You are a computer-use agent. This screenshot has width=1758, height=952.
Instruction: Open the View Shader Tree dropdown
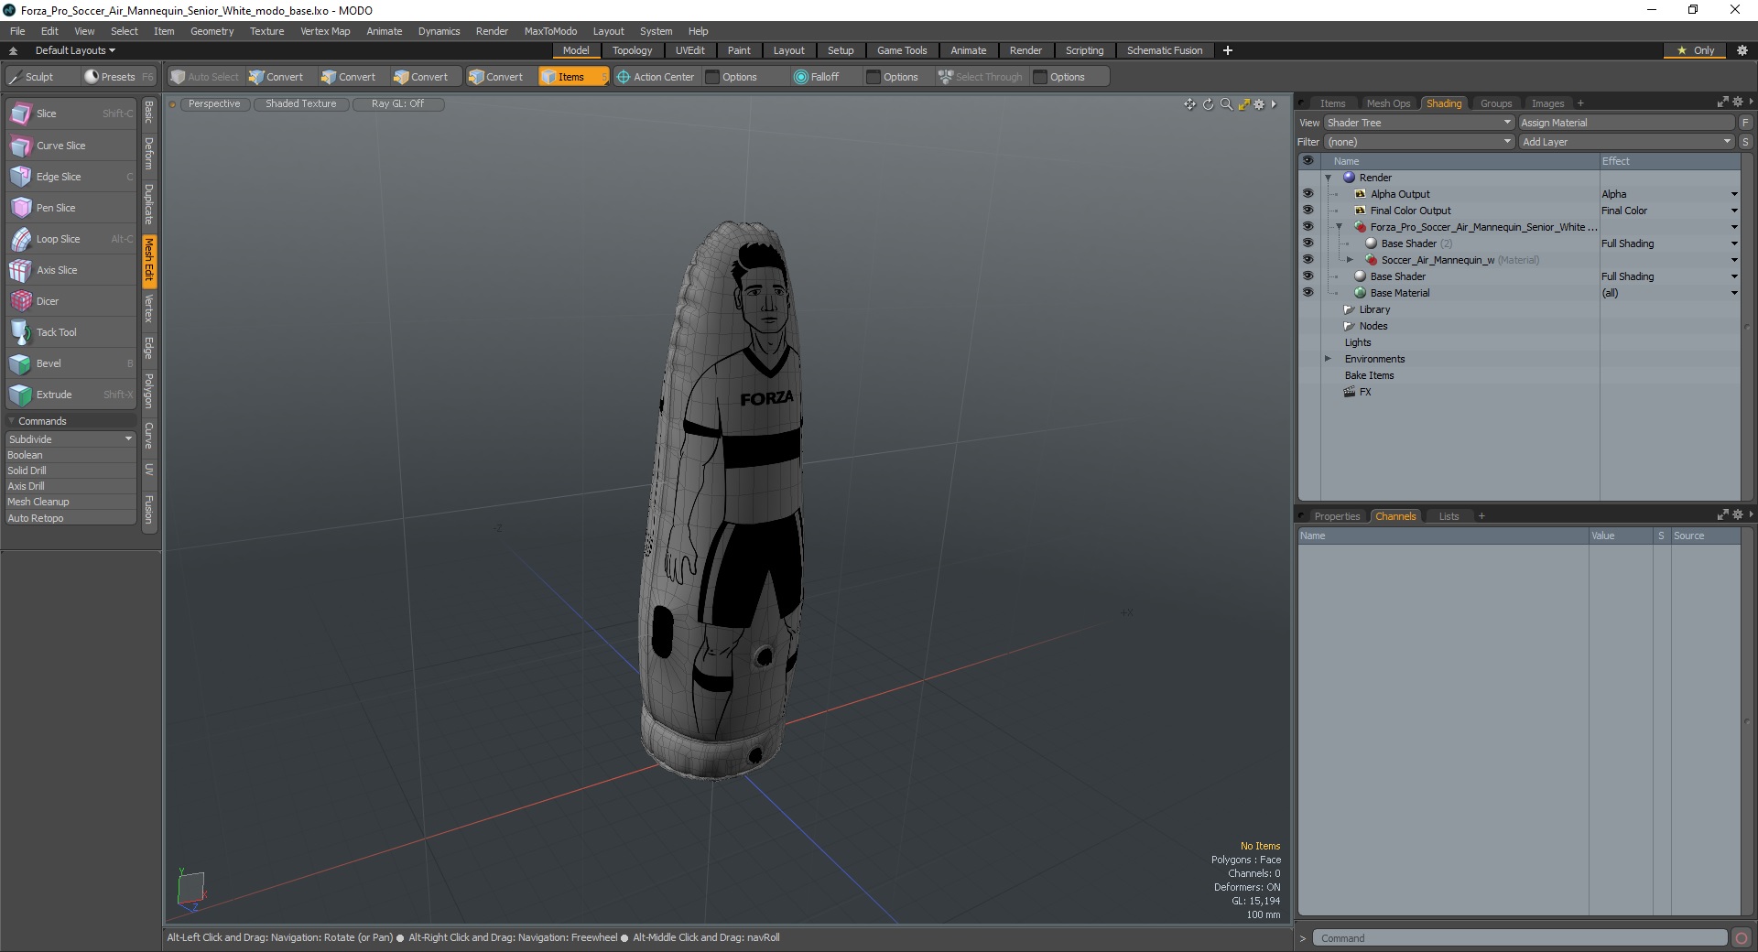[1418, 123]
